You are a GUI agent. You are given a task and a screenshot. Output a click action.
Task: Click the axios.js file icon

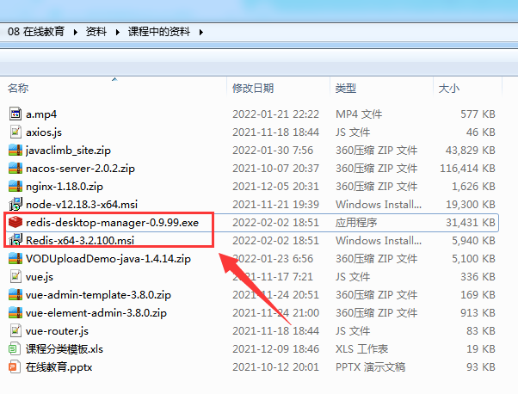point(15,132)
